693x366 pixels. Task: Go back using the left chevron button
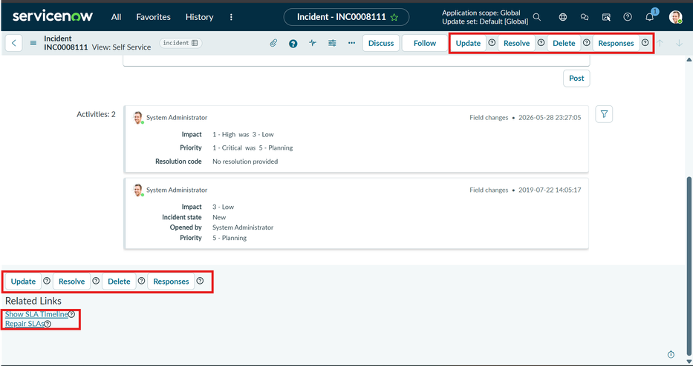click(13, 43)
